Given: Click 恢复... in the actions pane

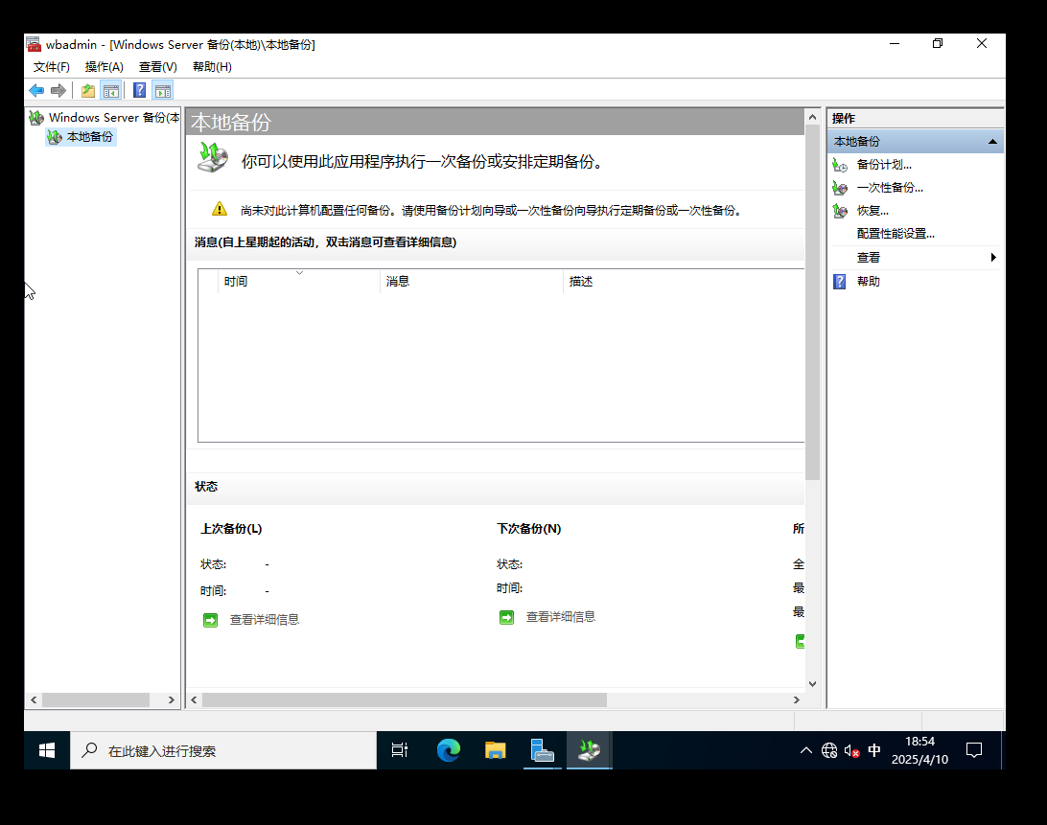Looking at the screenshot, I should tap(872, 211).
